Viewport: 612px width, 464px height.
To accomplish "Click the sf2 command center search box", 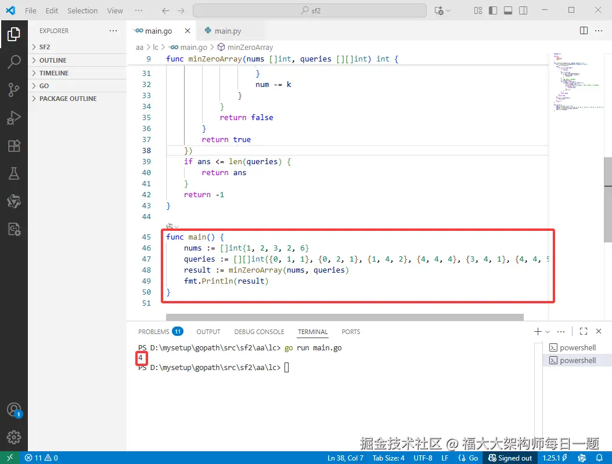I will tap(309, 10).
